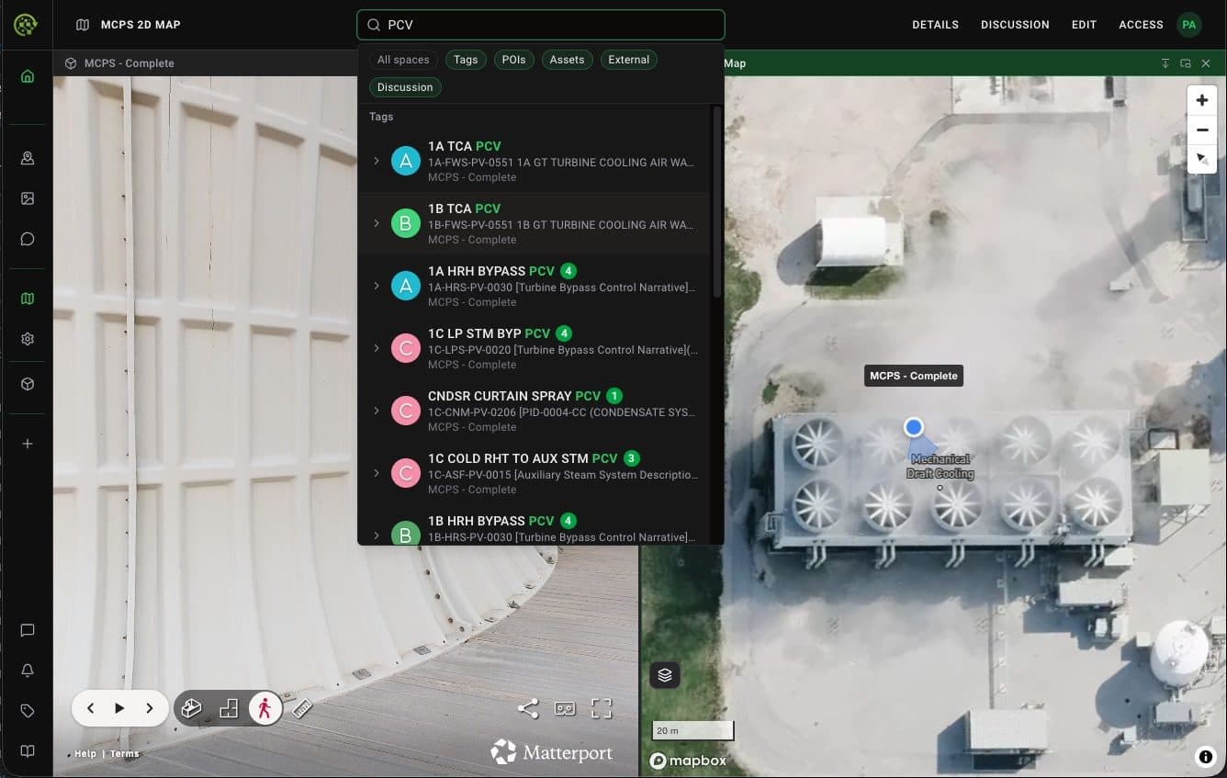Screen dimensions: 1227x778
Task: Open the user location icon in sidebar
Action: pos(27,158)
